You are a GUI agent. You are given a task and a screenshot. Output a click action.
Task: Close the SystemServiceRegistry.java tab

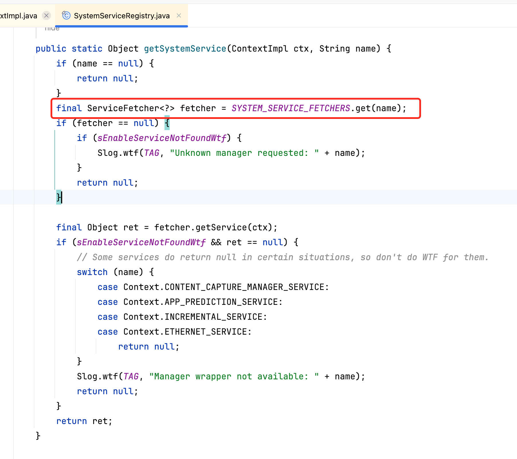click(179, 15)
